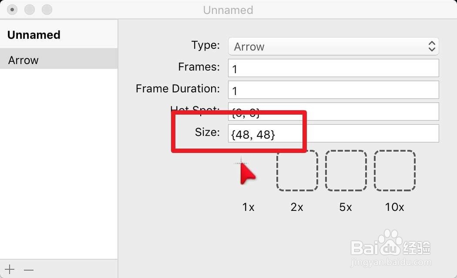Click the minus icon to remove cursor

[x=29, y=270]
